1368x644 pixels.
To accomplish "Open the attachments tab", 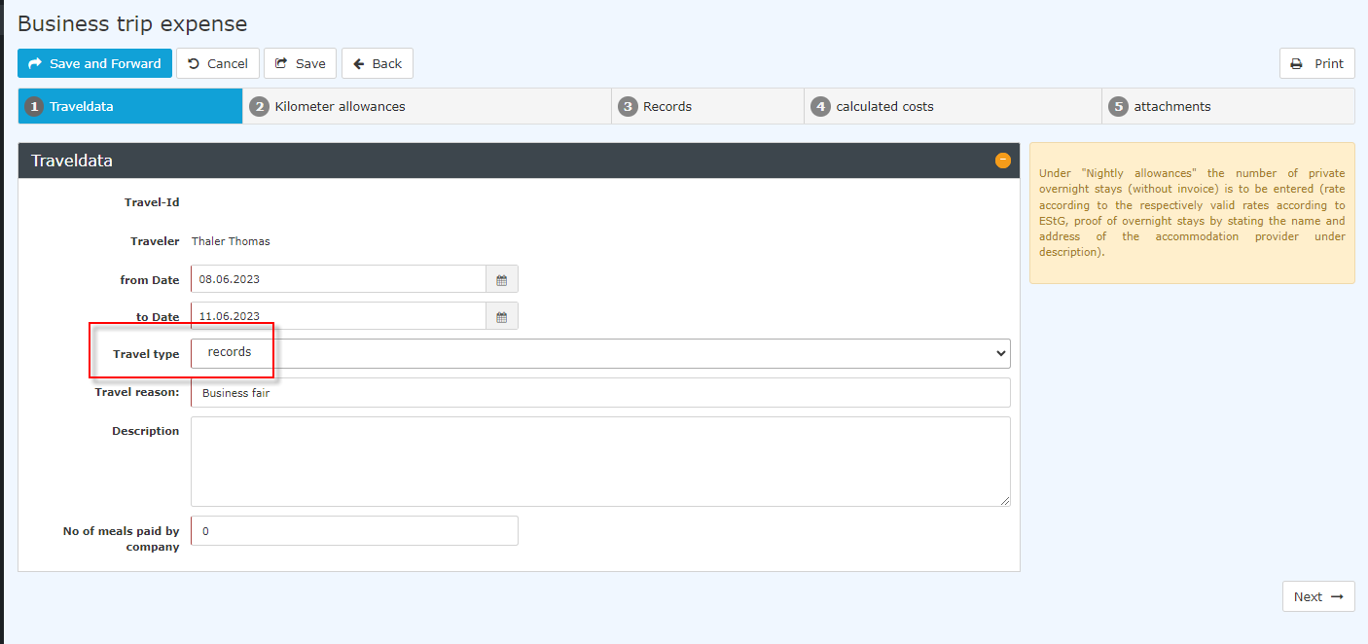I will click(1227, 106).
